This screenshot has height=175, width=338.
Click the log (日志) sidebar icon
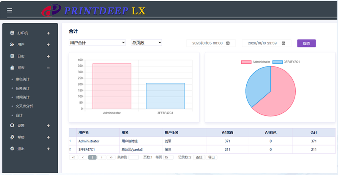point(12,56)
